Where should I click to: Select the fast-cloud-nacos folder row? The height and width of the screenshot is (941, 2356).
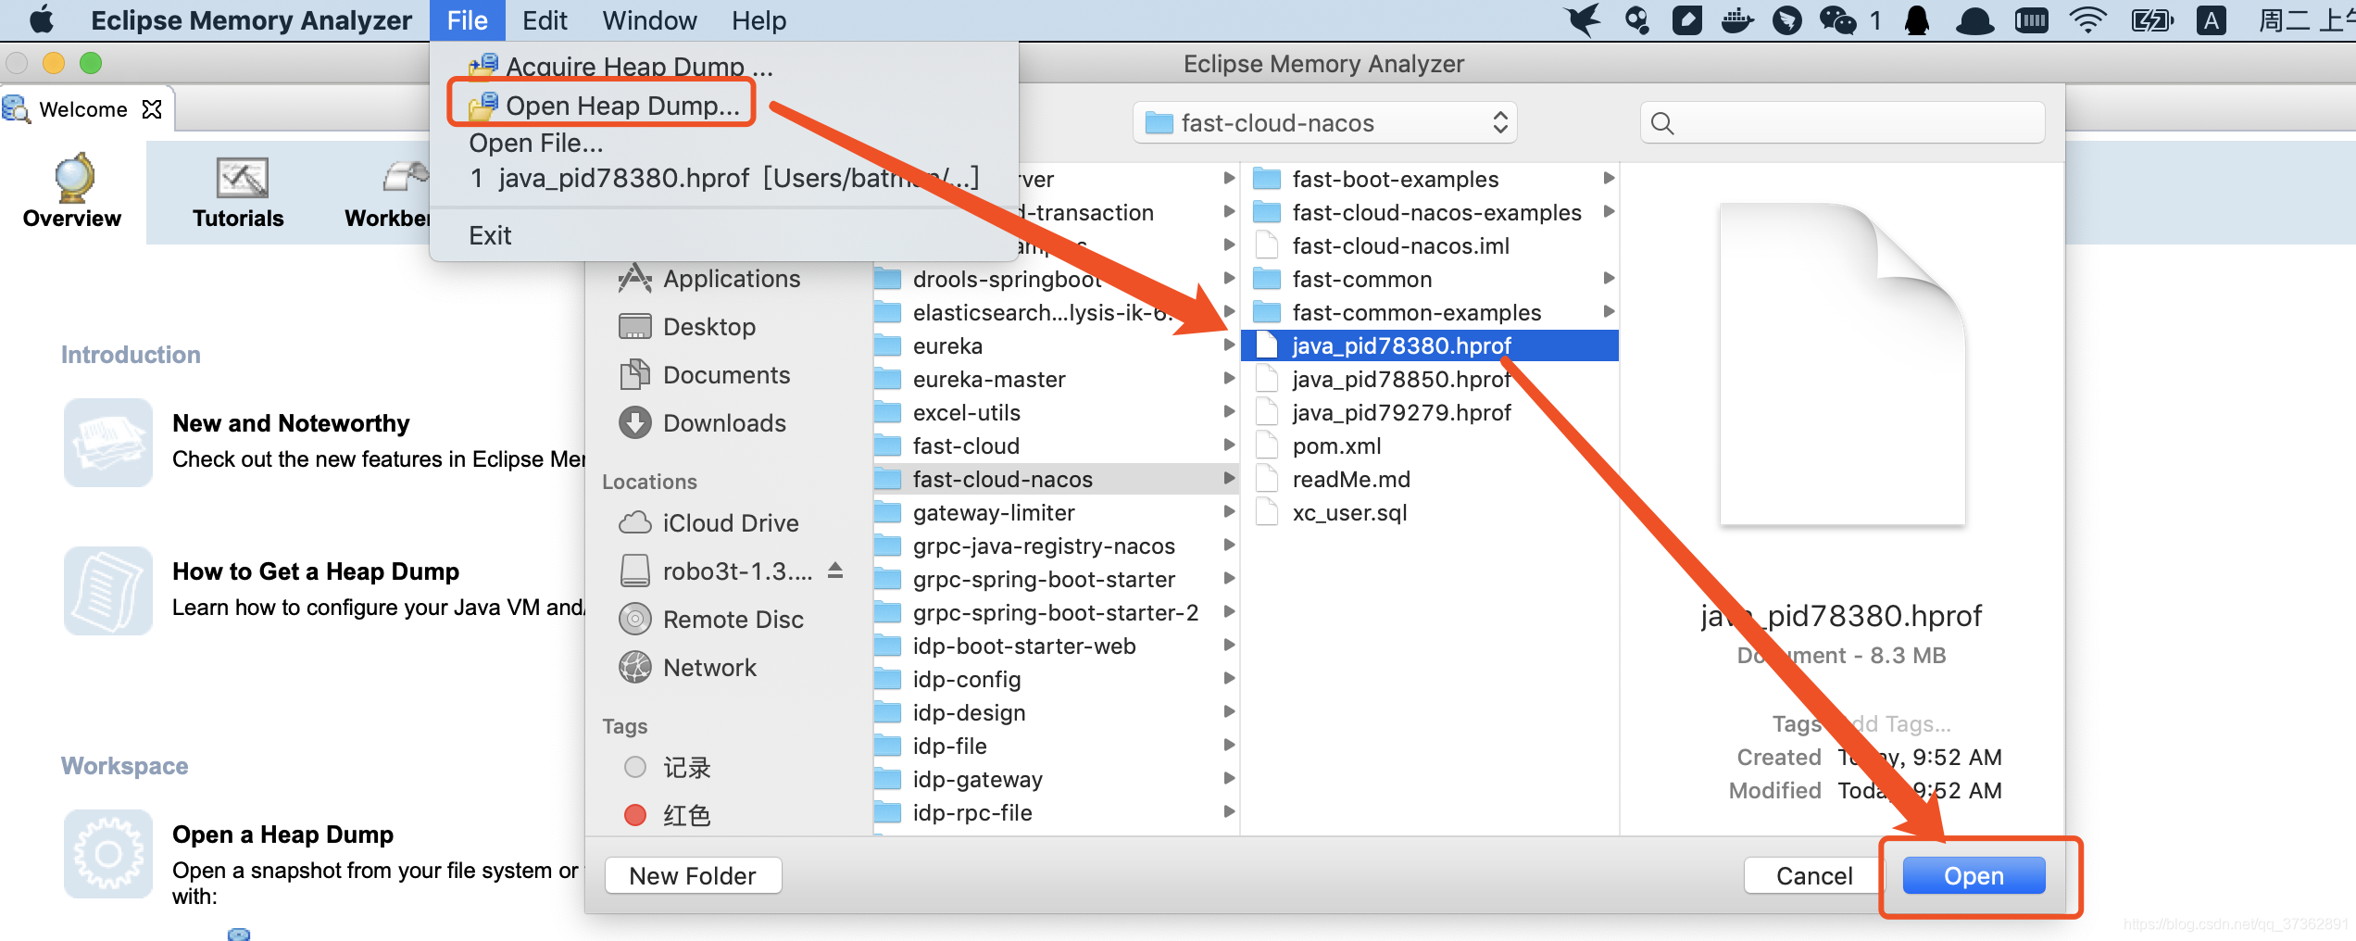pyautogui.click(x=1056, y=479)
